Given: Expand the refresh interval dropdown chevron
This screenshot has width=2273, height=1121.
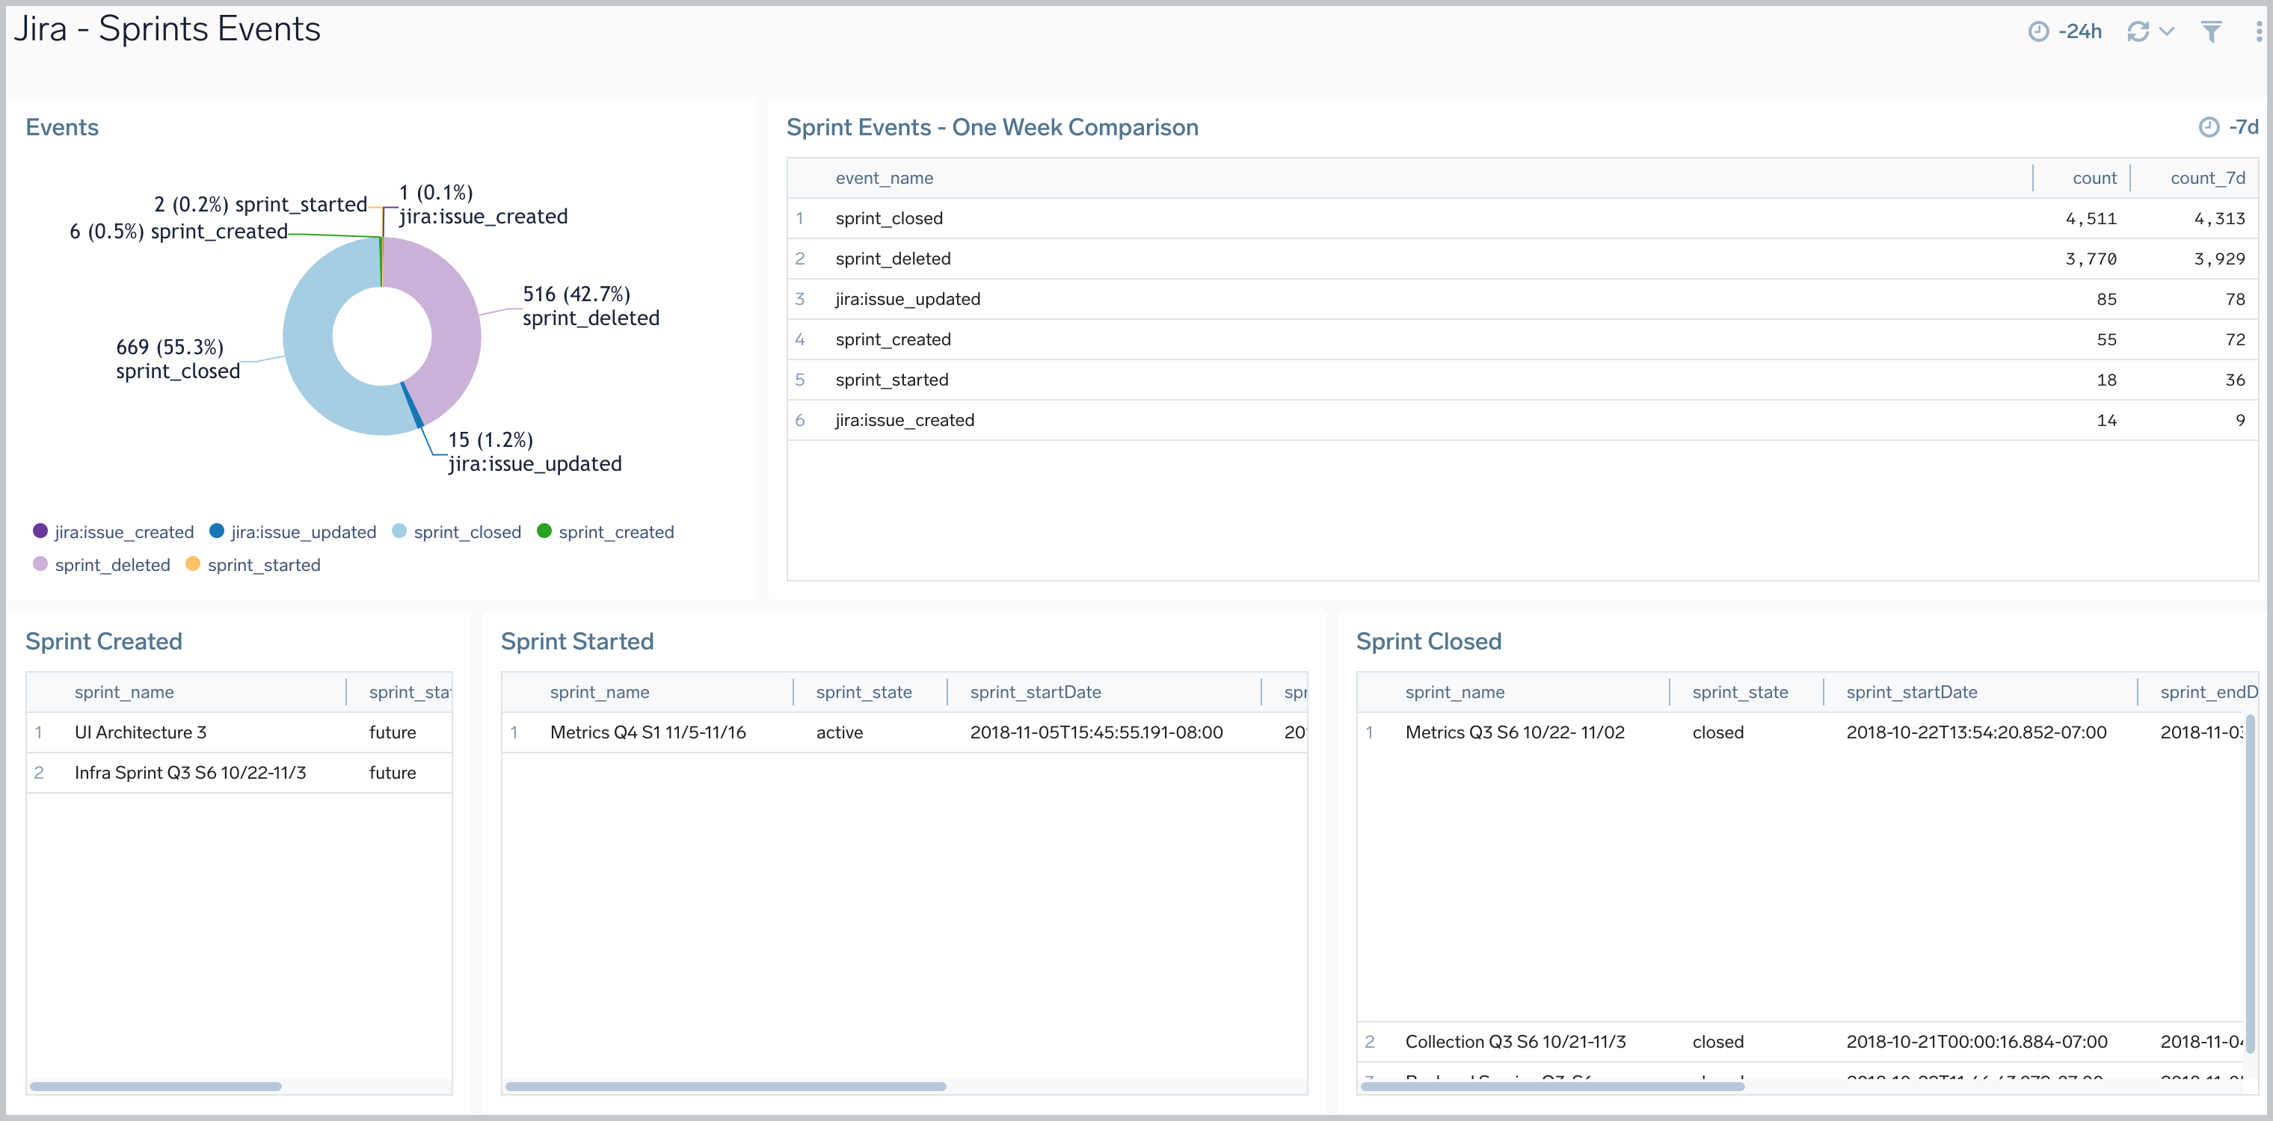Looking at the screenshot, I should (x=2166, y=31).
